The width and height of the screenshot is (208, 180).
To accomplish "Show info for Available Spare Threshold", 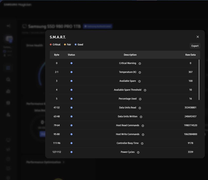I will tap(145, 90).
